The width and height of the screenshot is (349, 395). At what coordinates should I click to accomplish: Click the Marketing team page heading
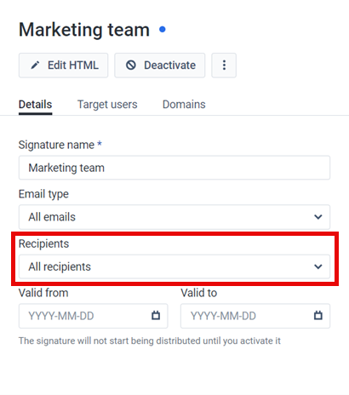[84, 30]
